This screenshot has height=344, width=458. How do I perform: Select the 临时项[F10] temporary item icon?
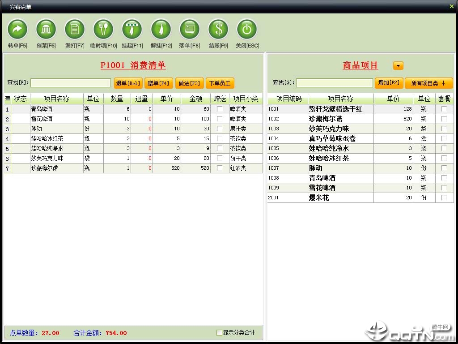click(103, 29)
